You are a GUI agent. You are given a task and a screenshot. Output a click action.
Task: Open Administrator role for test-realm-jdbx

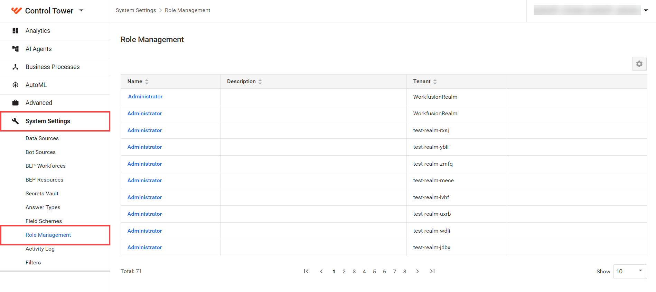[x=144, y=247]
